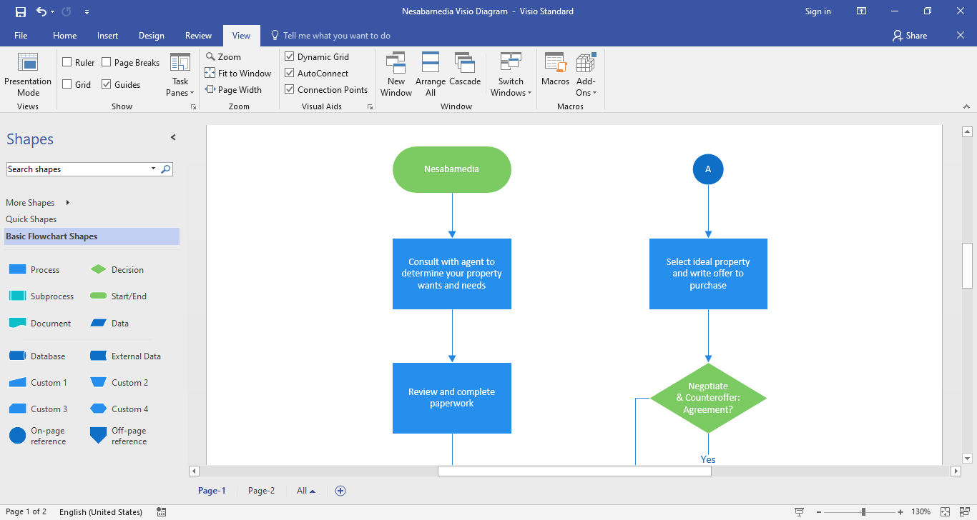The height and width of the screenshot is (520, 977).
Task: Open a New Window
Action: click(396, 63)
